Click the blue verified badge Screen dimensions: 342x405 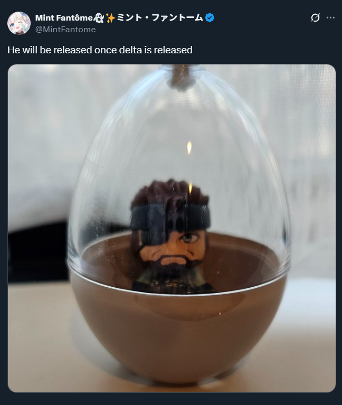210,17
